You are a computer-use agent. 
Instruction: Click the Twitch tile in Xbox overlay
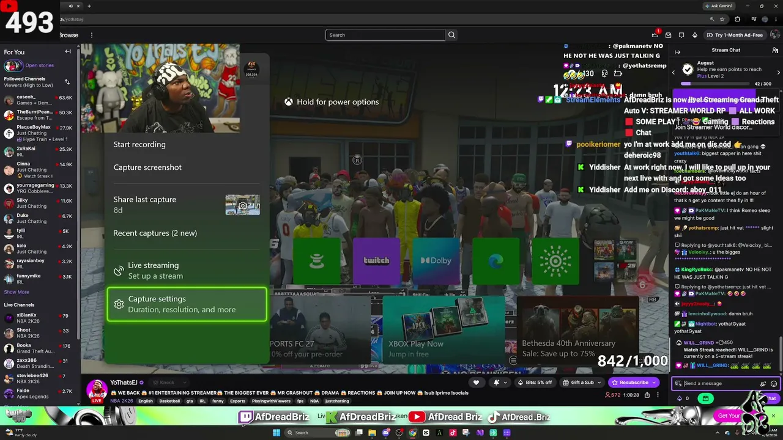pyautogui.click(x=376, y=261)
